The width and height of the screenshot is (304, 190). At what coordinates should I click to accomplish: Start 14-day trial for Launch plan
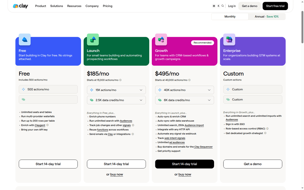click(116, 164)
